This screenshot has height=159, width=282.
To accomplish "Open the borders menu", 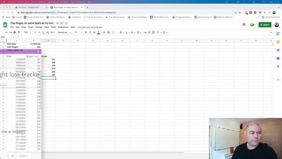I will 109,32.
